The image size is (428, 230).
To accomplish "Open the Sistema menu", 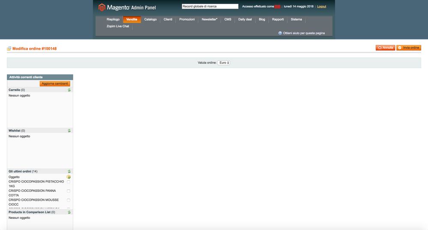I will [x=296, y=19].
